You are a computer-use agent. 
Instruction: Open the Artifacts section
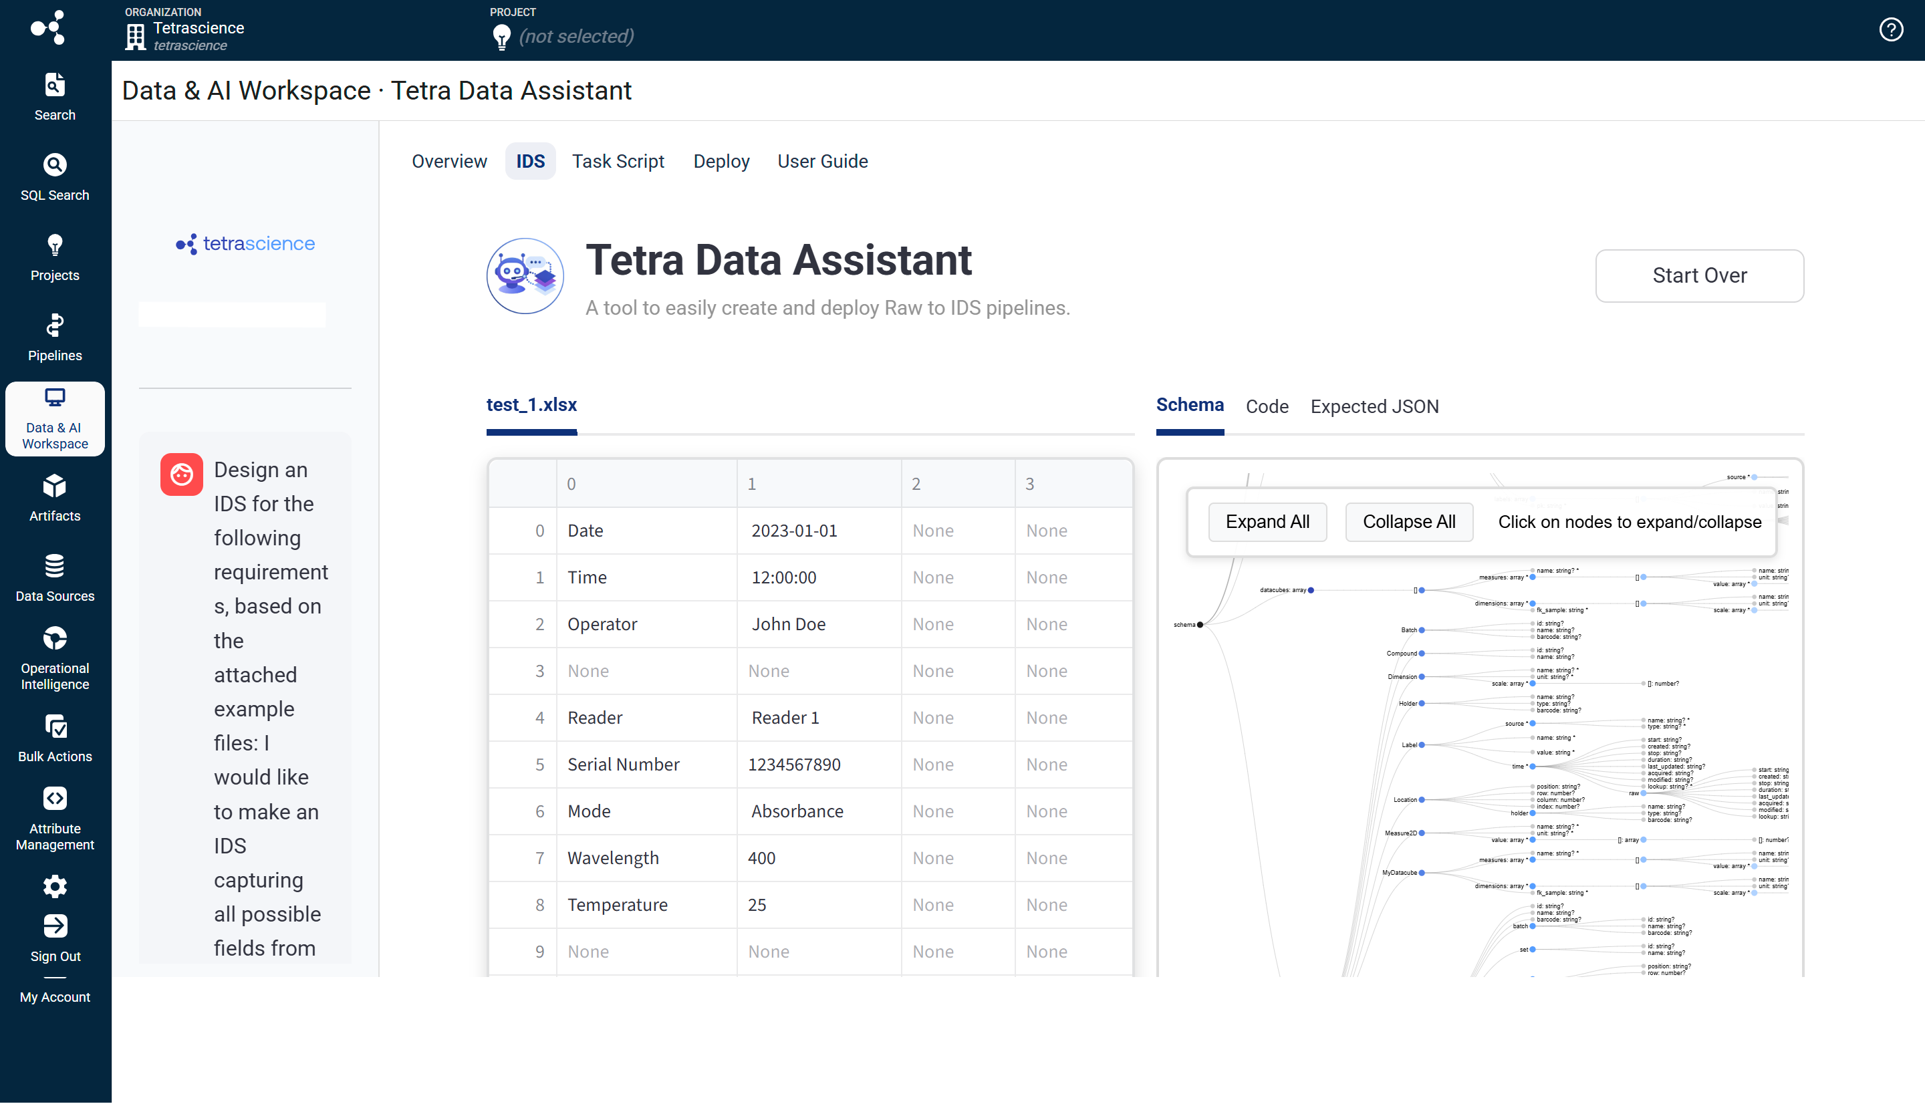click(54, 497)
